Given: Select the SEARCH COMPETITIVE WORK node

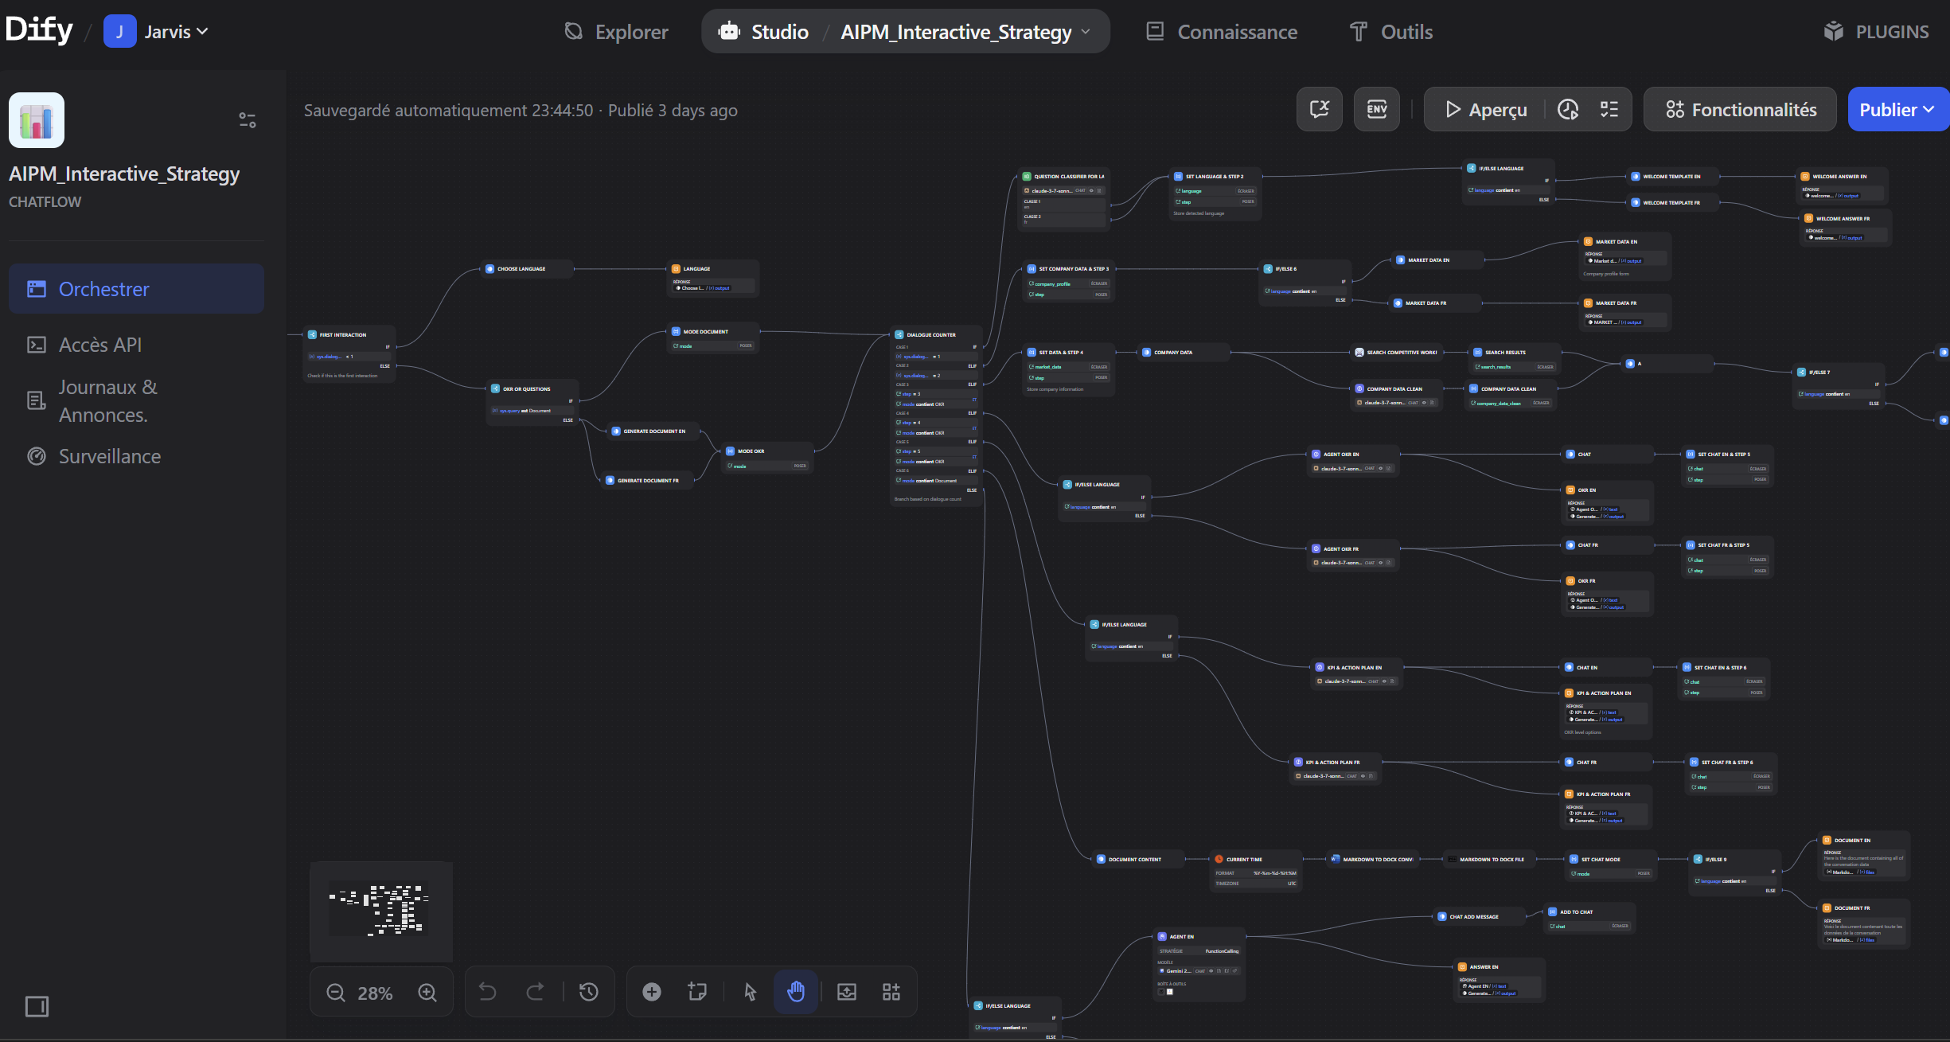Looking at the screenshot, I should pos(1397,353).
